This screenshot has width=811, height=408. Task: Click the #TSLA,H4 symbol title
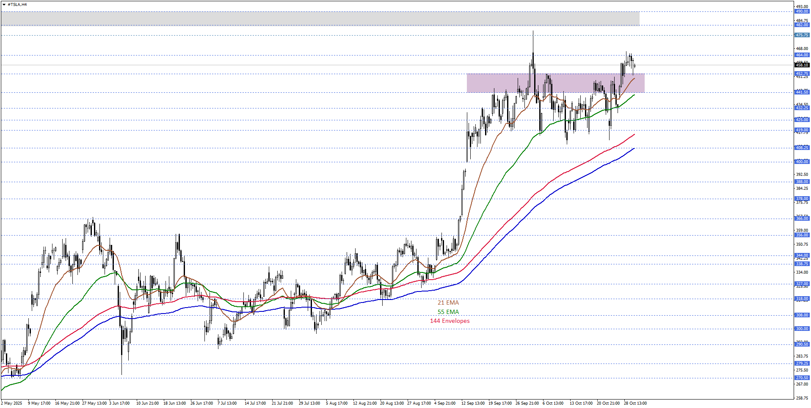pyautogui.click(x=17, y=5)
